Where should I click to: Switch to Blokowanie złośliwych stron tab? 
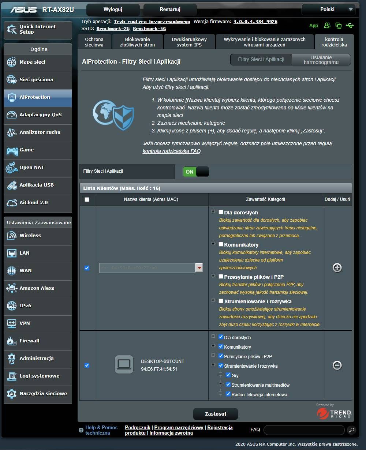(137, 42)
